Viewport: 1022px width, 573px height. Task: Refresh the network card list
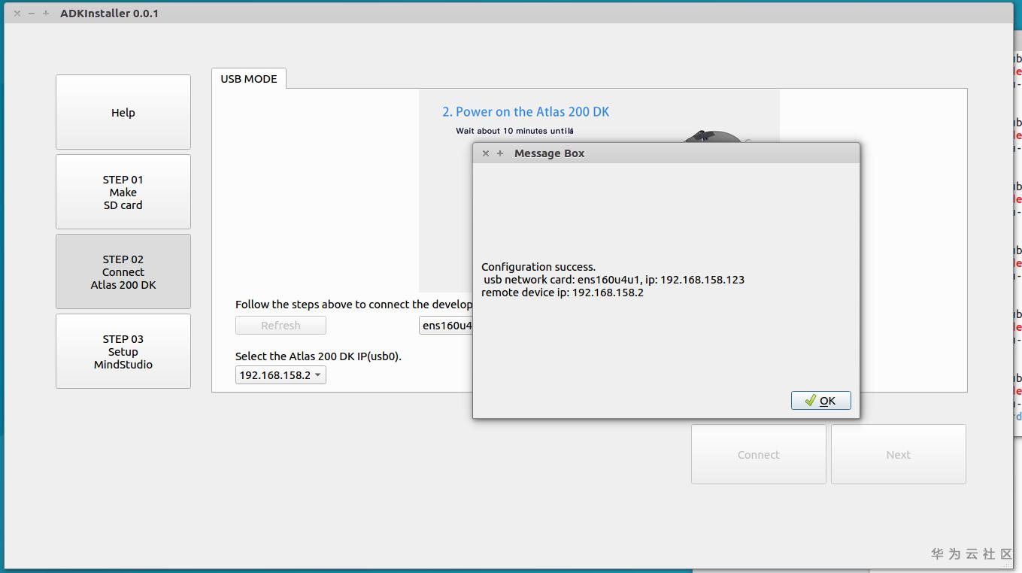(281, 326)
